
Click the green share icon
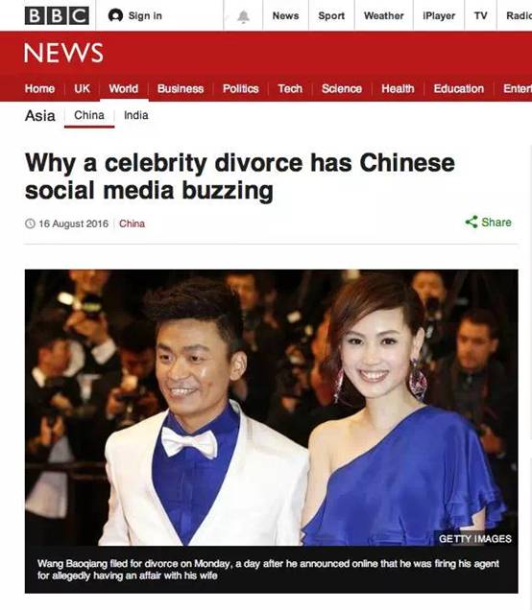472,223
